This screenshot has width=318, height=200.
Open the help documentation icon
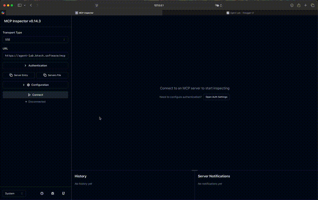[42, 193]
